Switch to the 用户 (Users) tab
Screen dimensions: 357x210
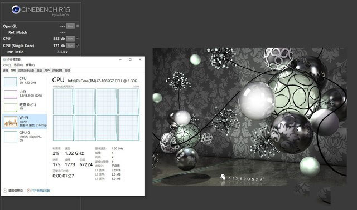[x=47, y=71]
